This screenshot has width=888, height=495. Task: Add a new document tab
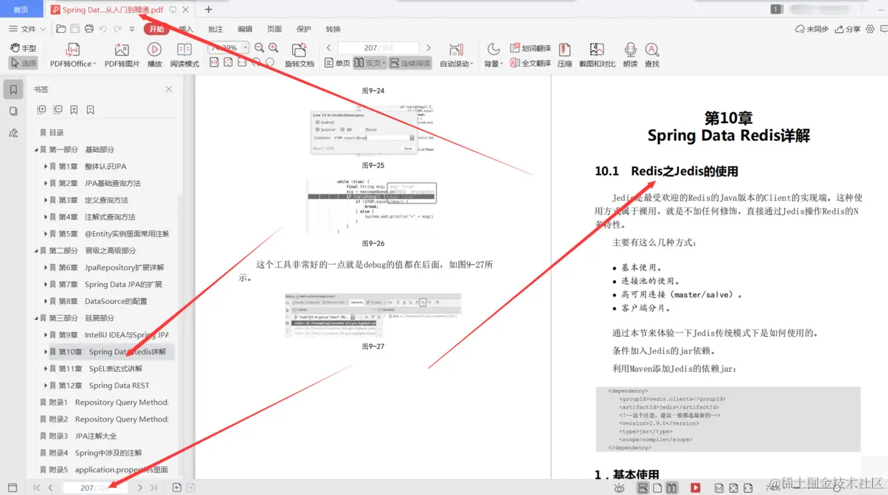tap(208, 9)
